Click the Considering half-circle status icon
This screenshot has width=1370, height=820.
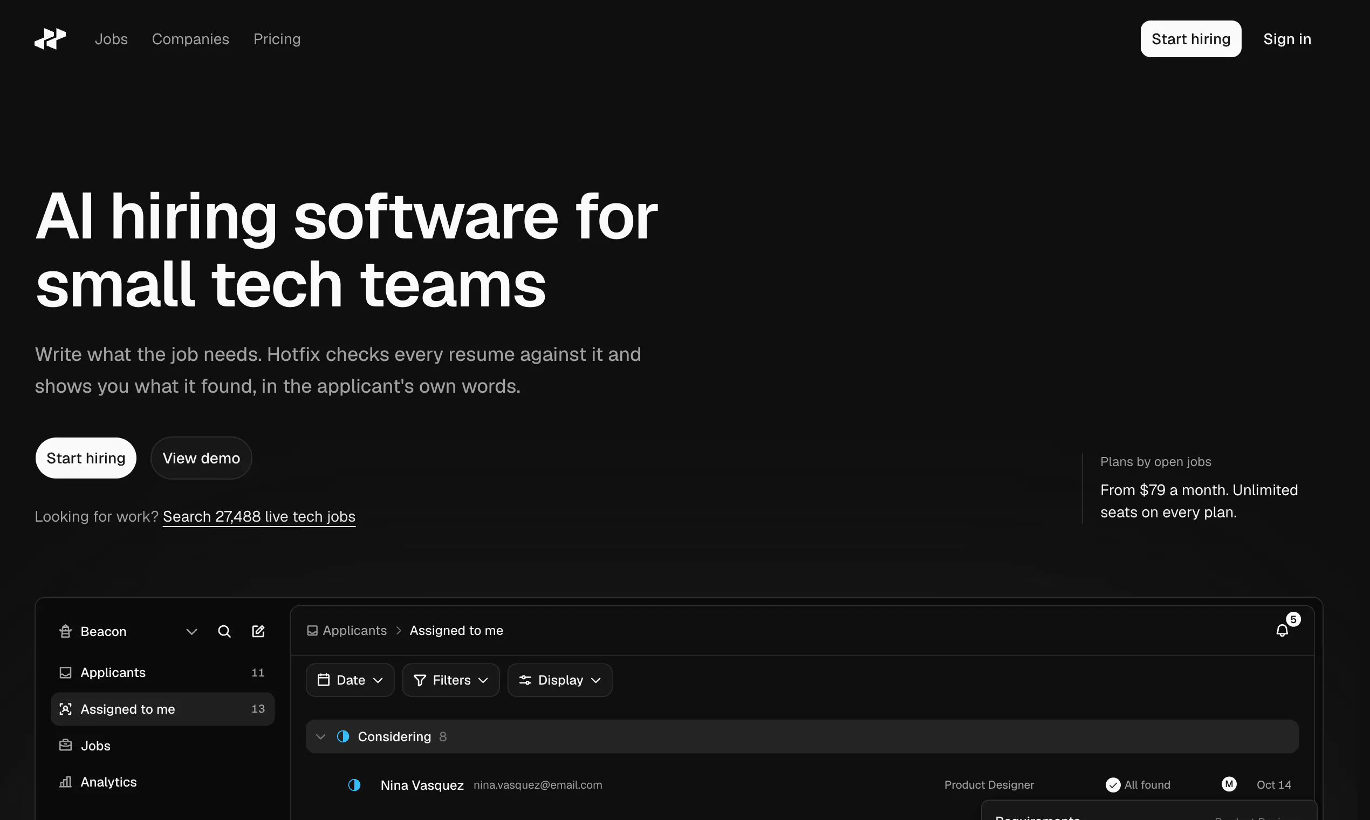pos(343,736)
